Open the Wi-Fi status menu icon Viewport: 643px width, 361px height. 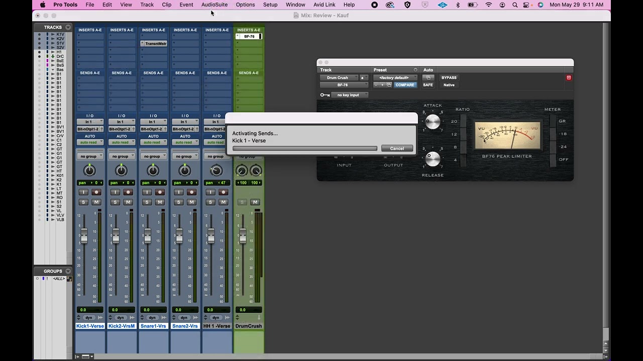488,5
